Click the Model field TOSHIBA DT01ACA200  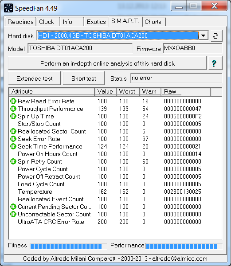[x=80, y=48]
